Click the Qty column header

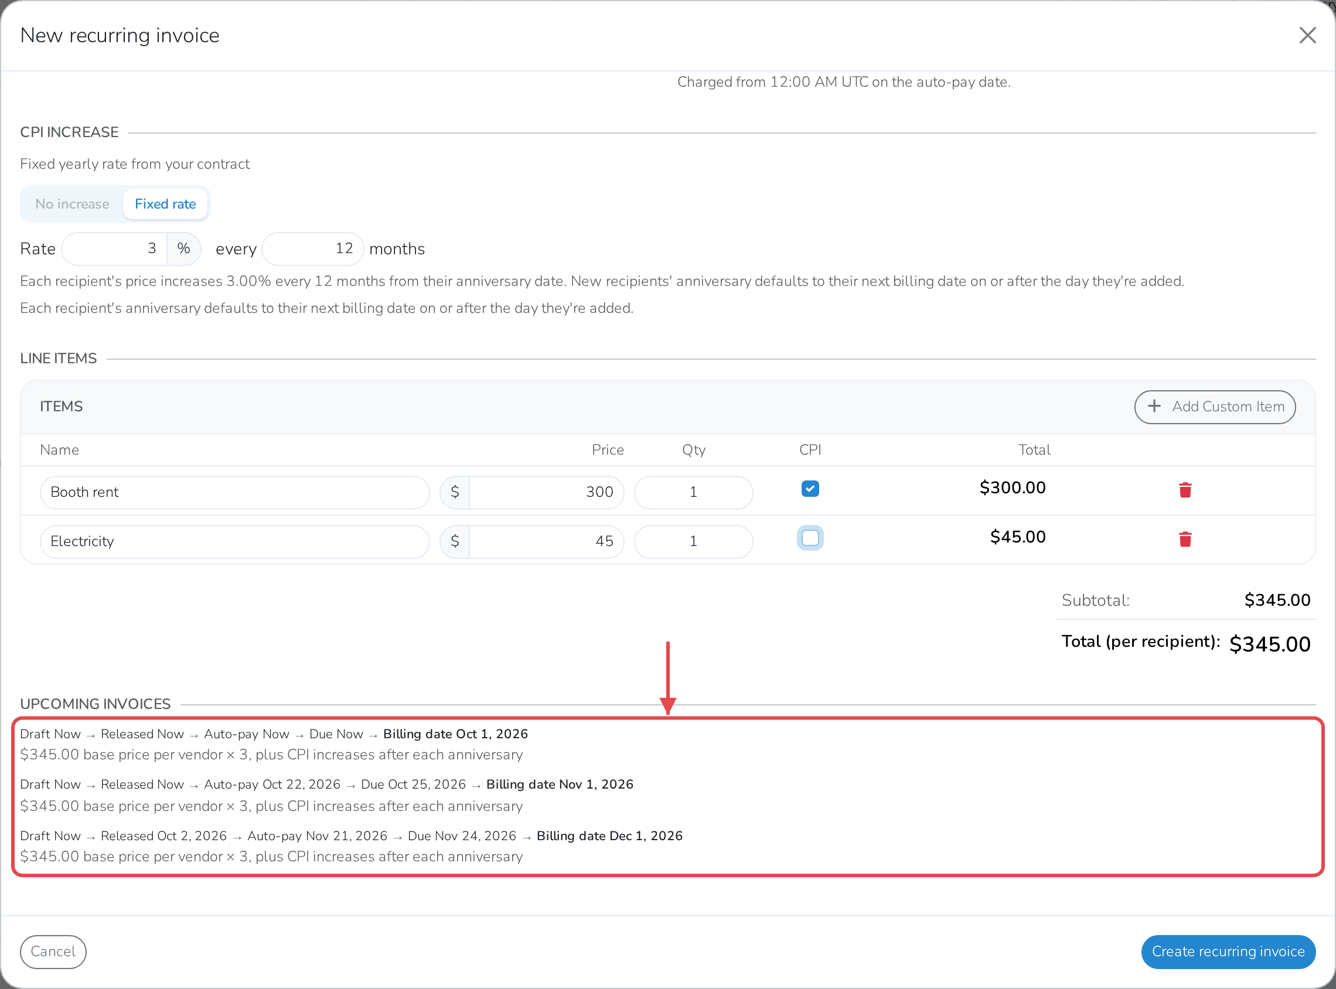point(694,450)
